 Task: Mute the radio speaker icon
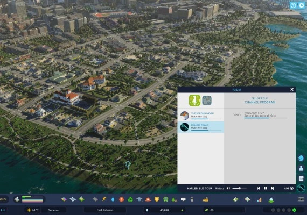click(228, 188)
